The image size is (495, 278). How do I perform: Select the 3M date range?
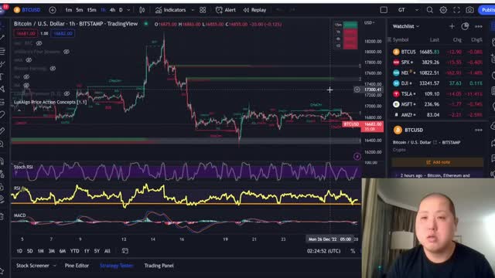(52, 251)
